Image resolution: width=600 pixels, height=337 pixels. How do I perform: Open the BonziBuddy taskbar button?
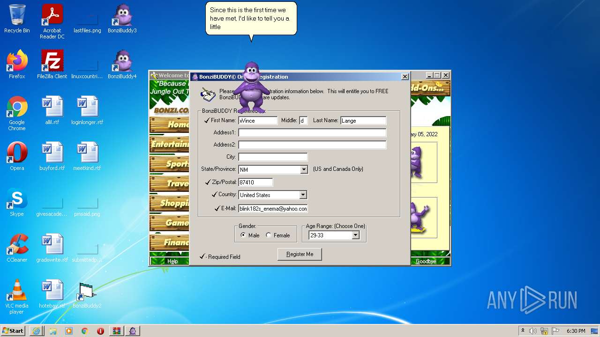[133, 331]
